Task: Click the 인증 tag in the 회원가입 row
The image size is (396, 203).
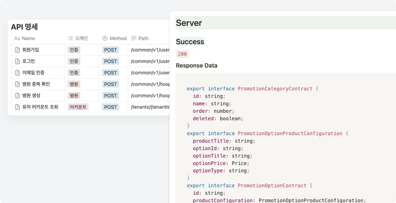Action: point(74,50)
